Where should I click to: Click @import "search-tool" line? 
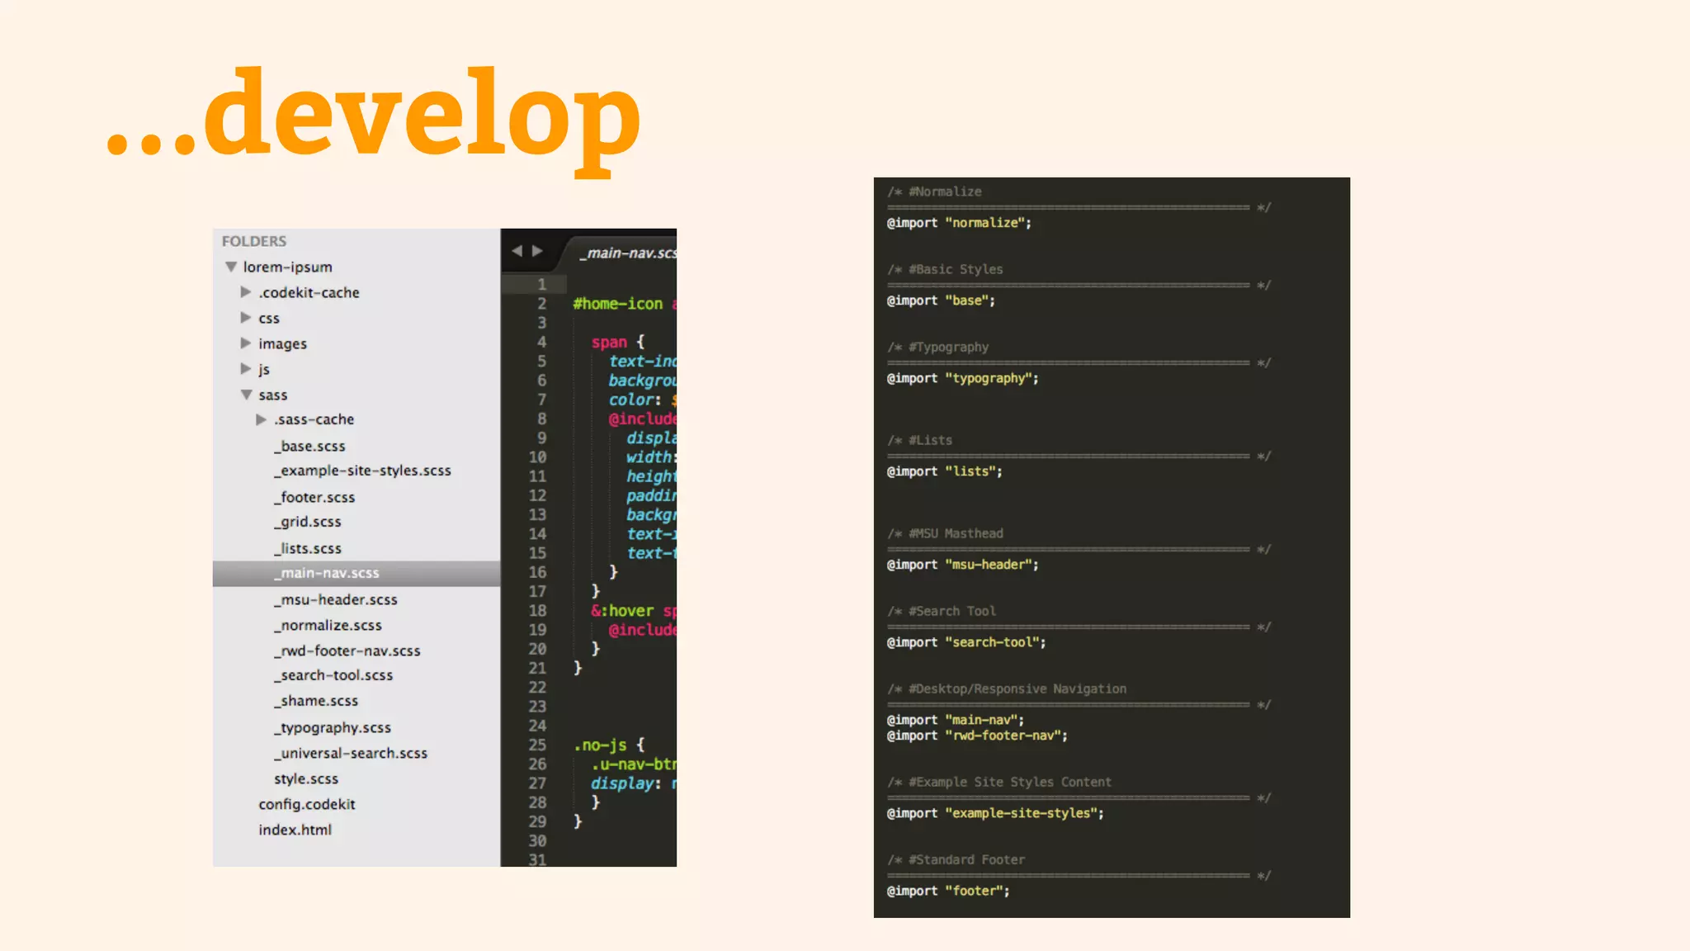[x=966, y=642]
